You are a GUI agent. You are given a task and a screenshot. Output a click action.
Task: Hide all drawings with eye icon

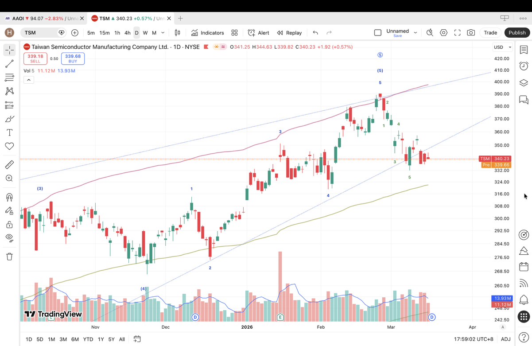pos(9,238)
